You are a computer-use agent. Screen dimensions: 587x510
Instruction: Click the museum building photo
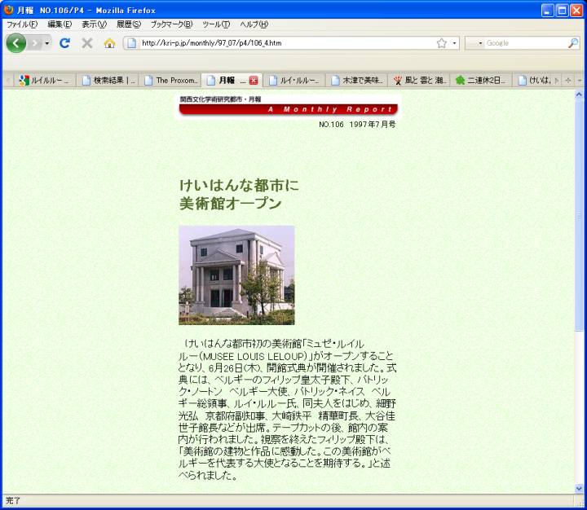point(236,275)
